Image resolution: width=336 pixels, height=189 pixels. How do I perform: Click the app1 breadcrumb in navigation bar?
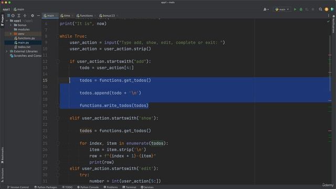point(6,9)
